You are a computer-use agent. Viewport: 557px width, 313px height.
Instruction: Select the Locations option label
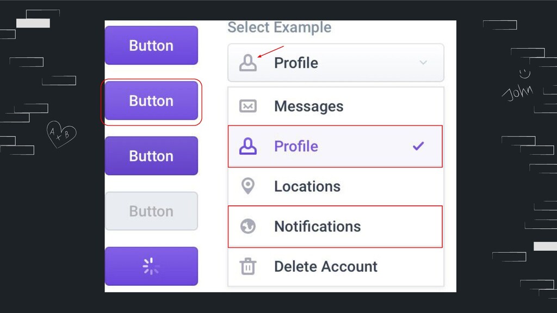point(307,186)
